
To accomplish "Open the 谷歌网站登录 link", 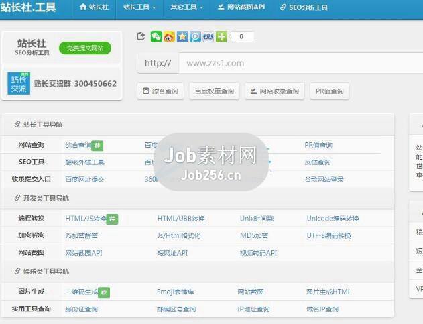I will pyautogui.click(x=324, y=180).
